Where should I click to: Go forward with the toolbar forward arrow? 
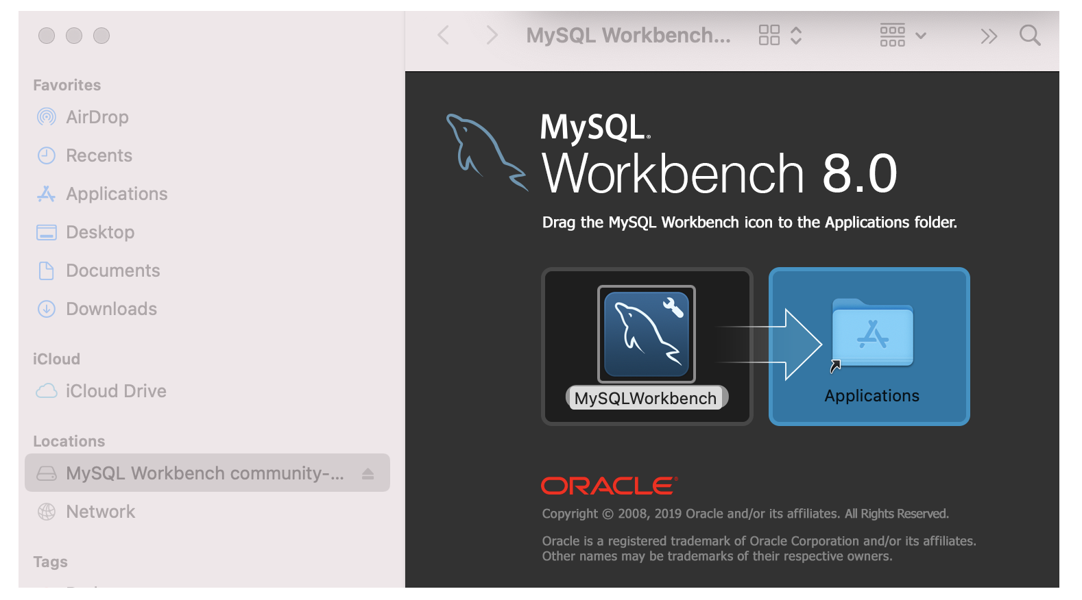point(491,35)
